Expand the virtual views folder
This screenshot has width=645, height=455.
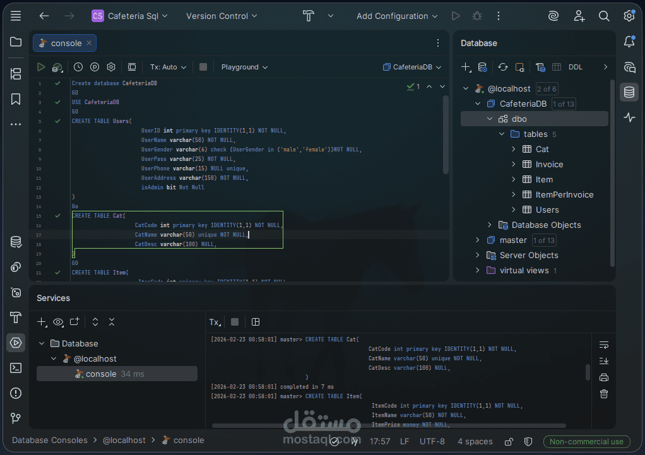click(478, 270)
